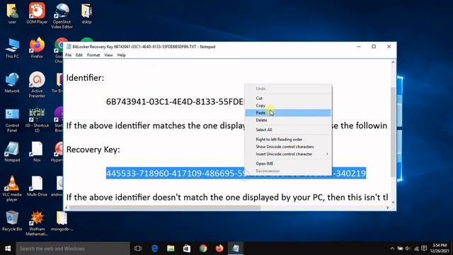Maximize the Notepad window
This screenshot has height=255, width=453.
(374, 47)
